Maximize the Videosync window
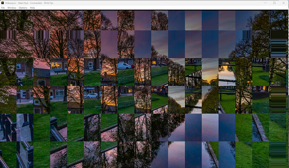289x168 pixels. [274, 3]
